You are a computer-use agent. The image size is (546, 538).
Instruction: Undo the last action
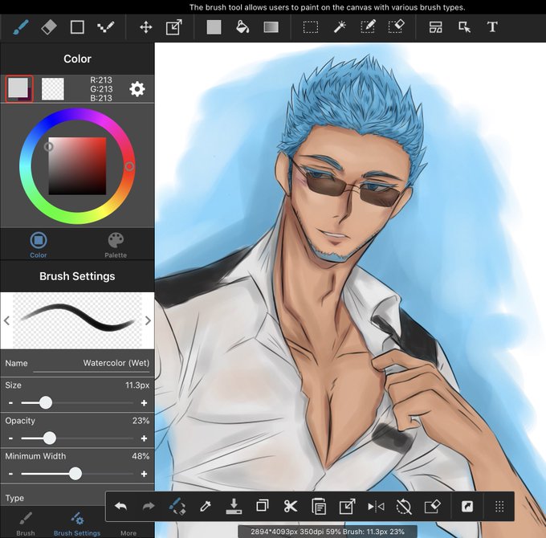[x=120, y=507]
